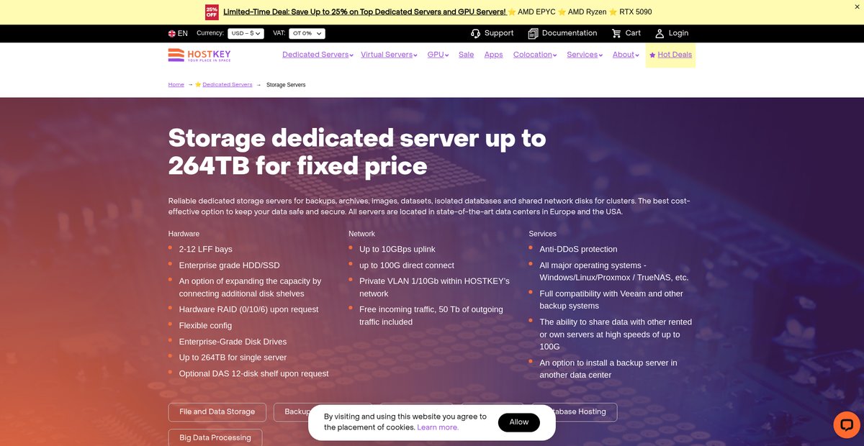864x446 pixels.
Task: Click 'Optional DAS 12-disk shelf upon request'
Action: (x=254, y=374)
